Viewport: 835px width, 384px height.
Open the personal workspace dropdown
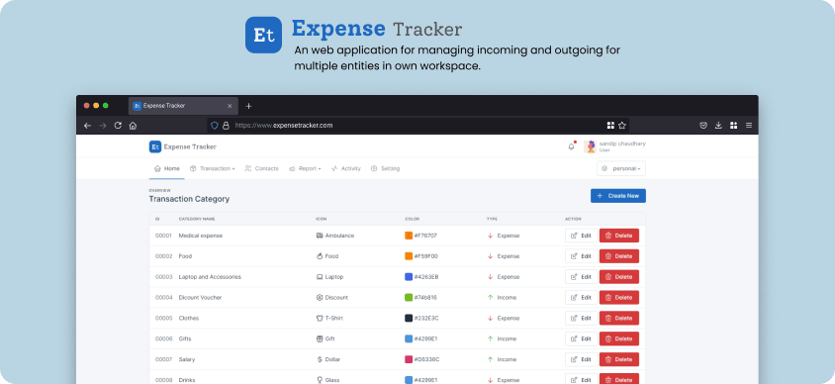coord(621,169)
